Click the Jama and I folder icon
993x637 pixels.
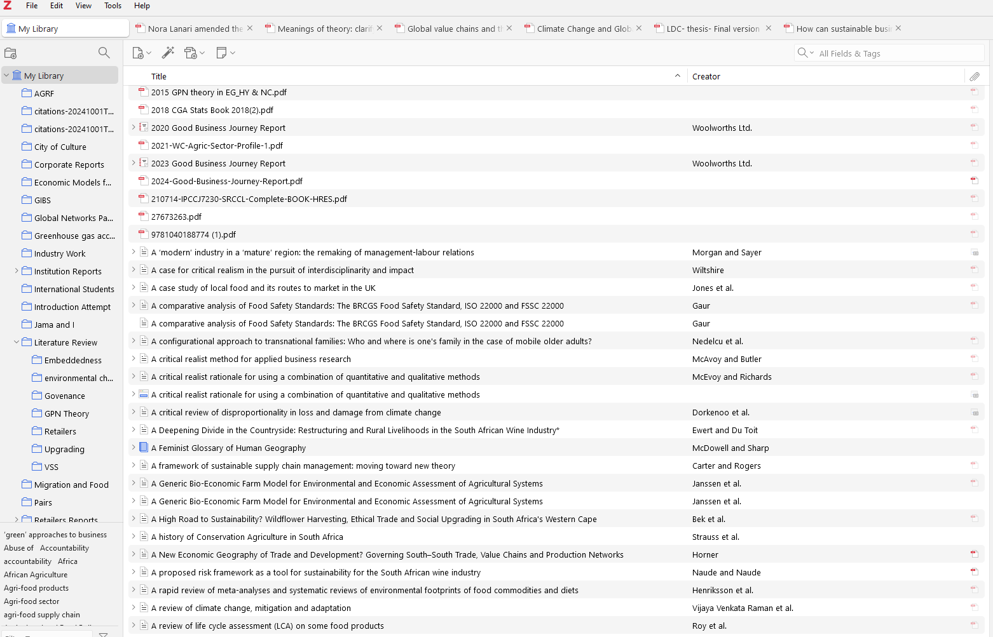point(27,324)
